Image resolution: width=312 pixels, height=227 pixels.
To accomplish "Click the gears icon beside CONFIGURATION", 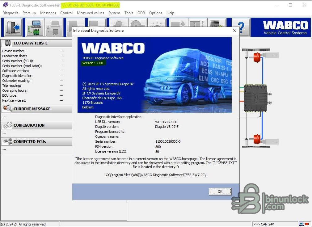I will [x=8, y=125].
